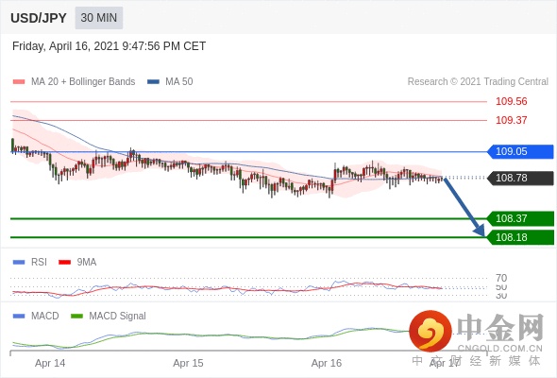This screenshot has height=378, width=557.
Task: Select the MA 20 + Bollinger Bands swatch
Action: 19,82
